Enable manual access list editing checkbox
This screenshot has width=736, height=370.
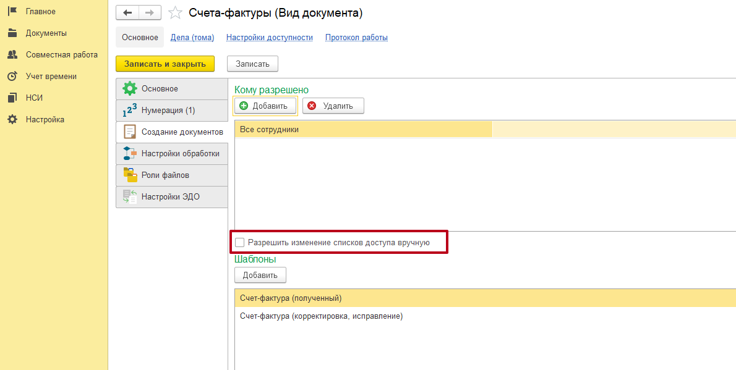pyautogui.click(x=240, y=243)
